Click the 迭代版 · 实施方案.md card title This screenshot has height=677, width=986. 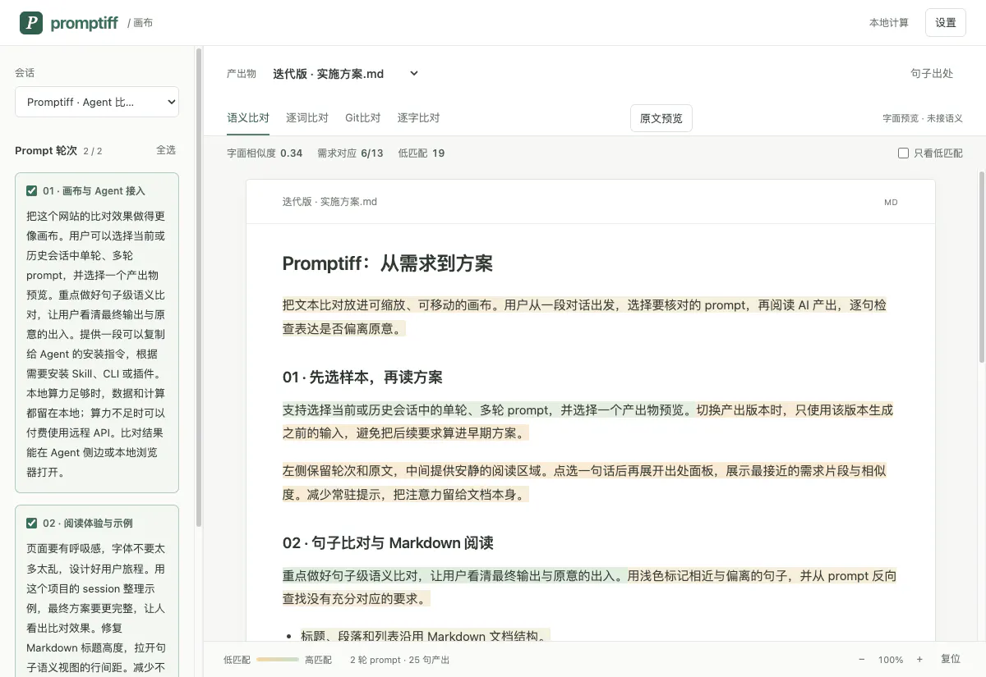tap(329, 202)
